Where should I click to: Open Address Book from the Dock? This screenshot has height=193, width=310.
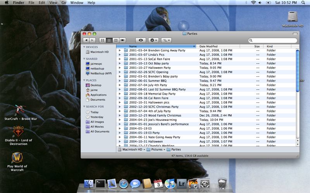pos(147,184)
